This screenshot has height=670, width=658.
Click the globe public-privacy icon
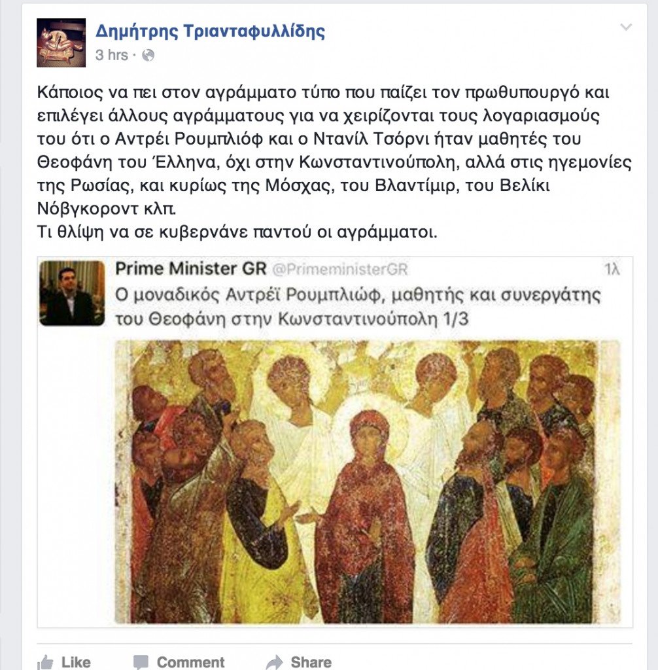148,55
